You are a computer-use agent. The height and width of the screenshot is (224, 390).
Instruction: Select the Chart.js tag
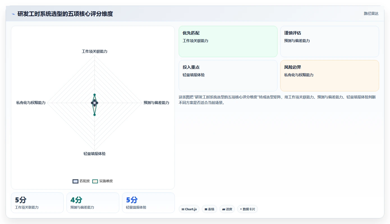point(189,209)
